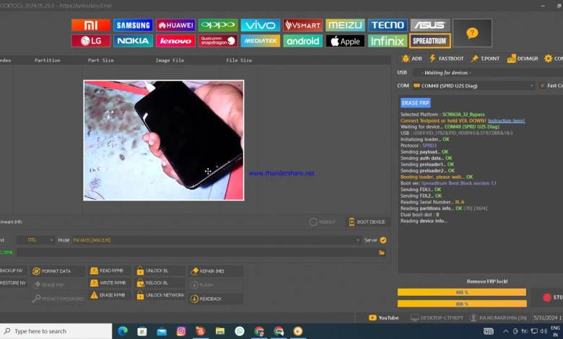This screenshot has height=339, width=563.
Task: Select the Xiaomi MI brand tile
Action: 90,25
